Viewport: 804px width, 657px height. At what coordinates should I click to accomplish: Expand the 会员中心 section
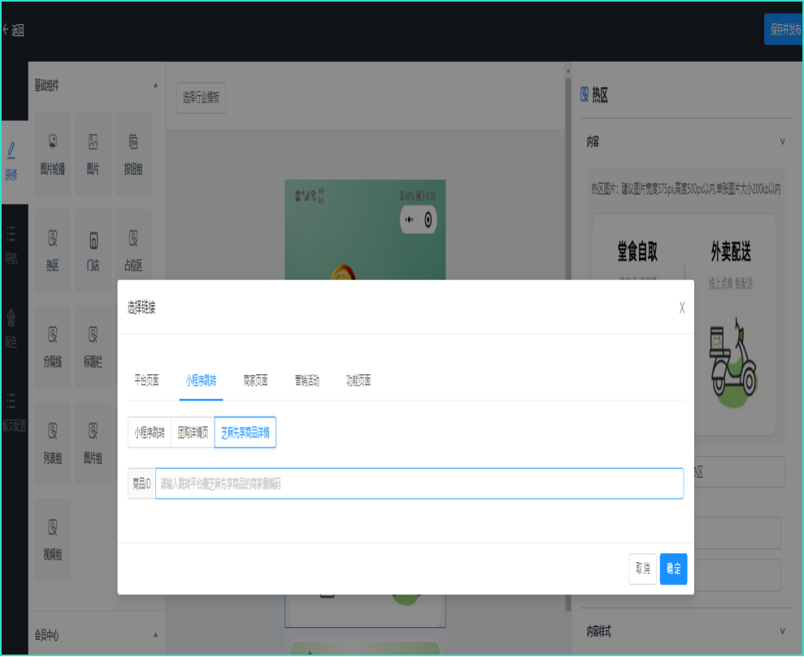click(154, 635)
